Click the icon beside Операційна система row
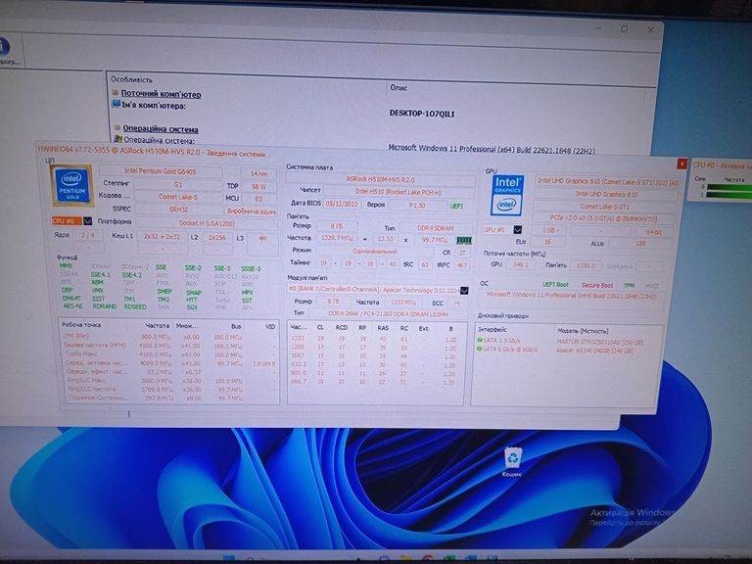The height and width of the screenshot is (564, 752). 117,140
